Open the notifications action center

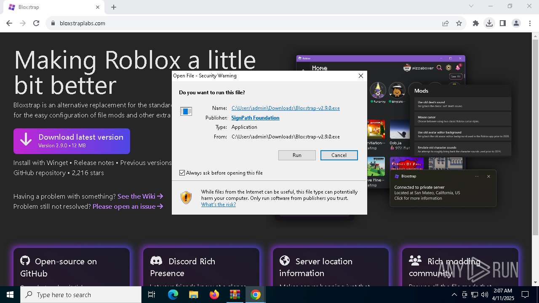(525, 295)
